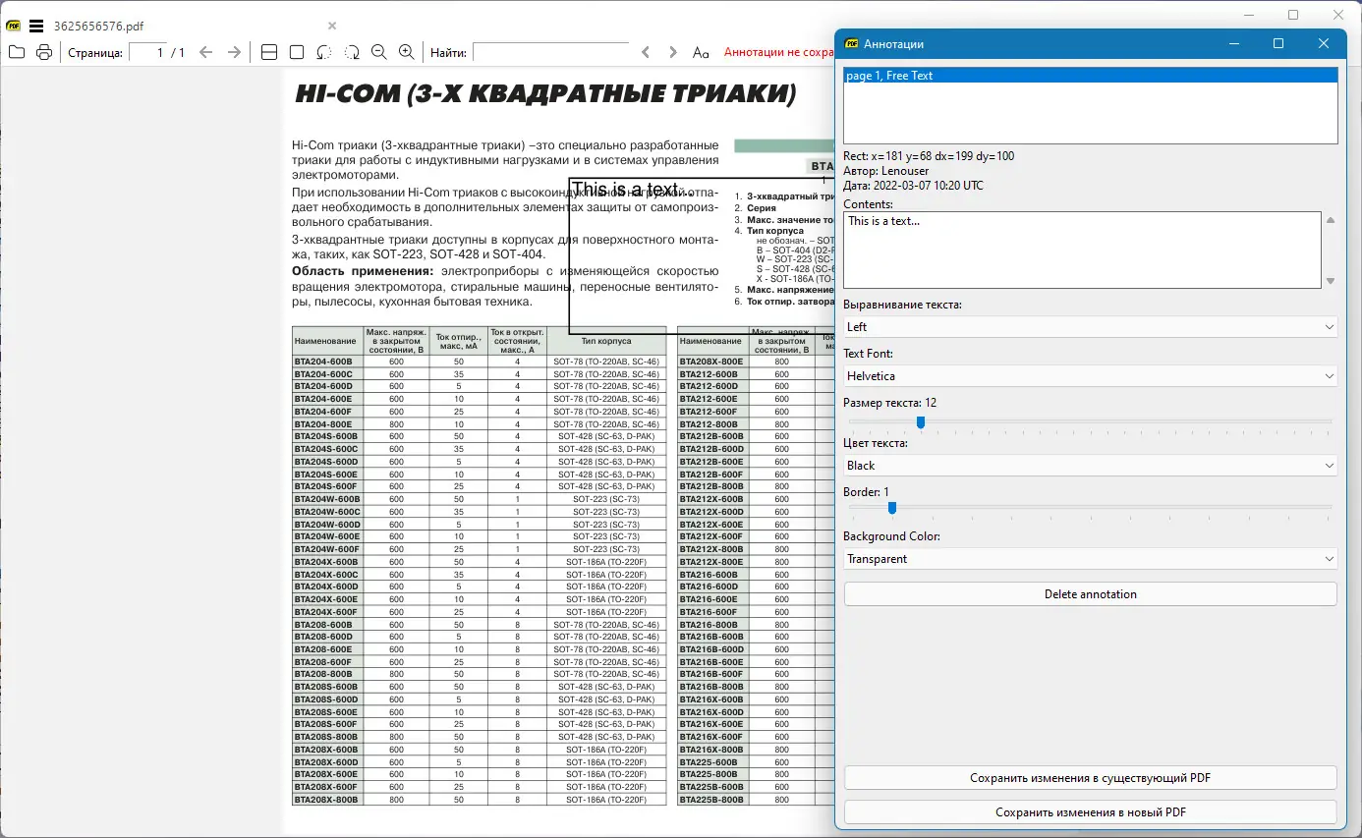The height and width of the screenshot is (838, 1362).
Task: Click the 'Тип корпуса' left table header
Action: (x=606, y=341)
